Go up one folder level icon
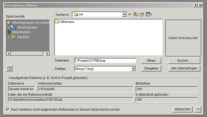Screen dimensions: 207x117 [136, 14]
